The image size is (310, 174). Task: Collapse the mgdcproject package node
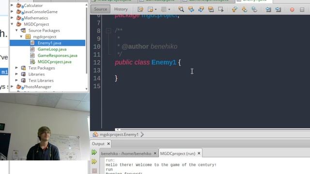tap(21, 37)
